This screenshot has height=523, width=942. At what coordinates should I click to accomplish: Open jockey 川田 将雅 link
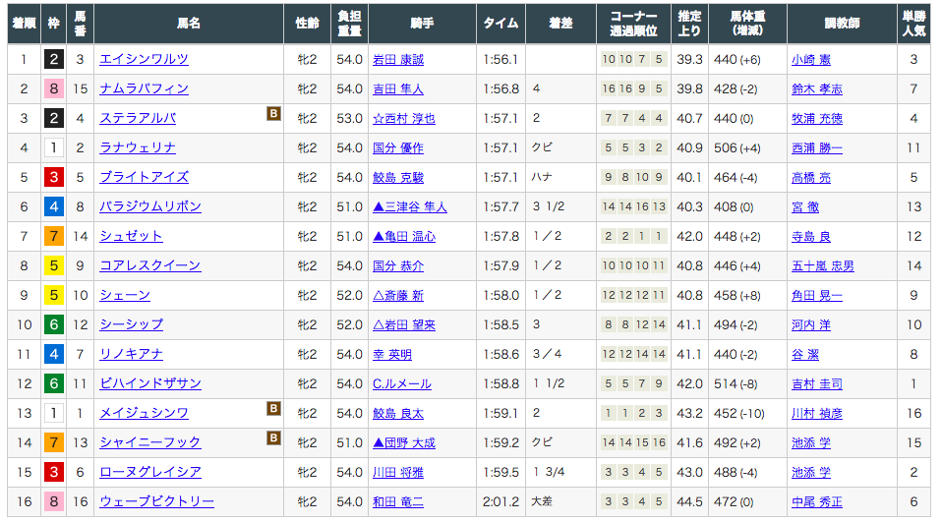[398, 472]
